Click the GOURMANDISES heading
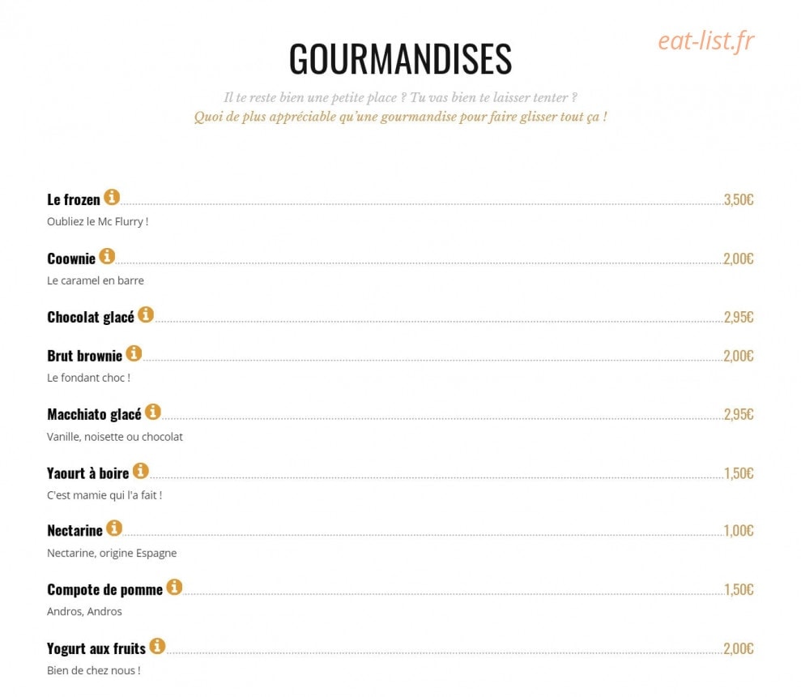The width and height of the screenshot is (801, 697). tap(400, 59)
